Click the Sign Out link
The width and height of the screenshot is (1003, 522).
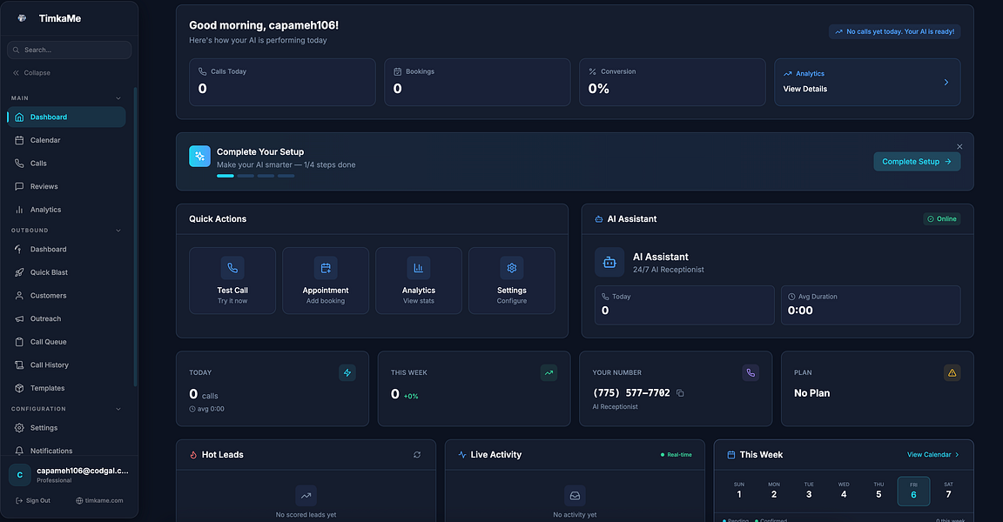pyautogui.click(x=32, y=500)
